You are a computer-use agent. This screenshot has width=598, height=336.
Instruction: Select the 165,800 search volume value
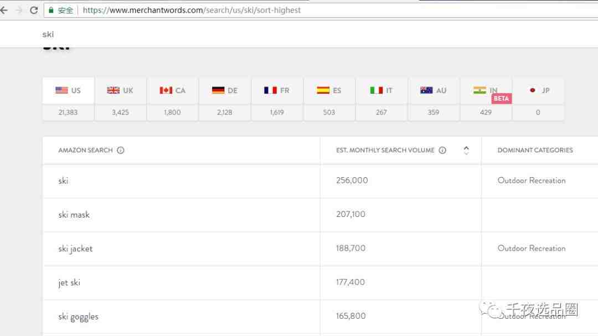tap(350, 316)
